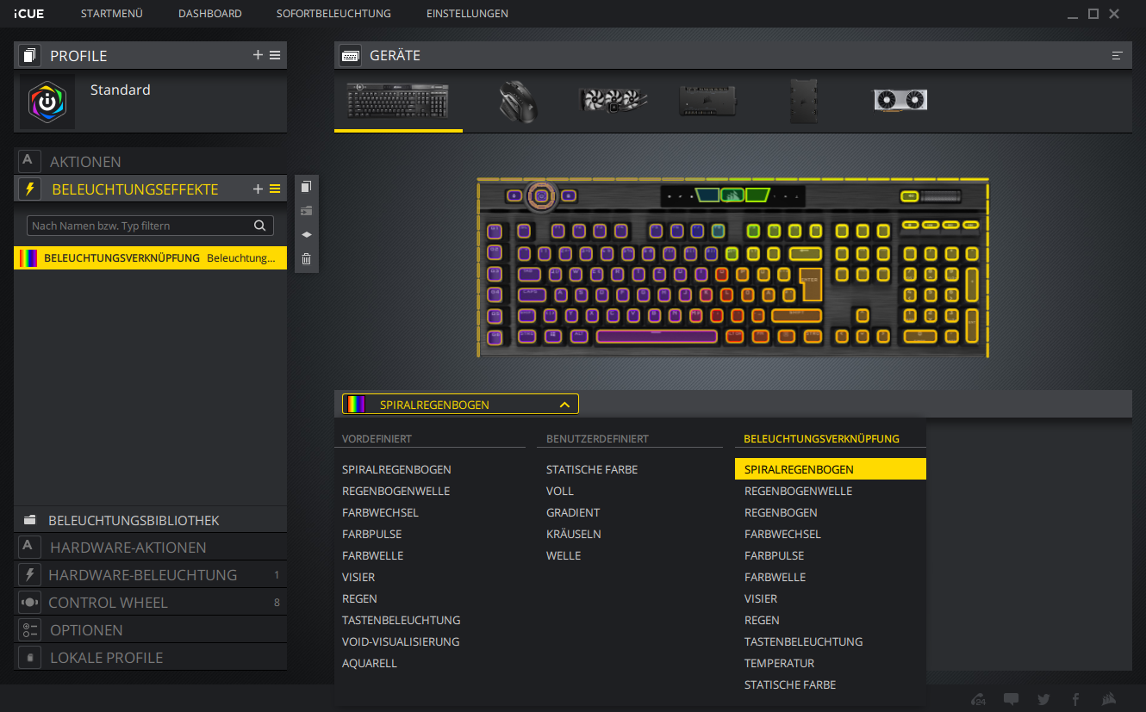Select the graphics card device icon

pyautogui.click(x=900, y=101)
